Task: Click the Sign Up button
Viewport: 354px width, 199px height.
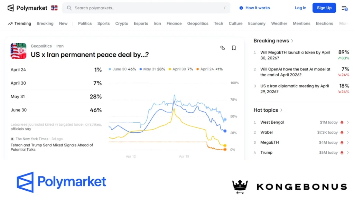Action: coord(324,8)
